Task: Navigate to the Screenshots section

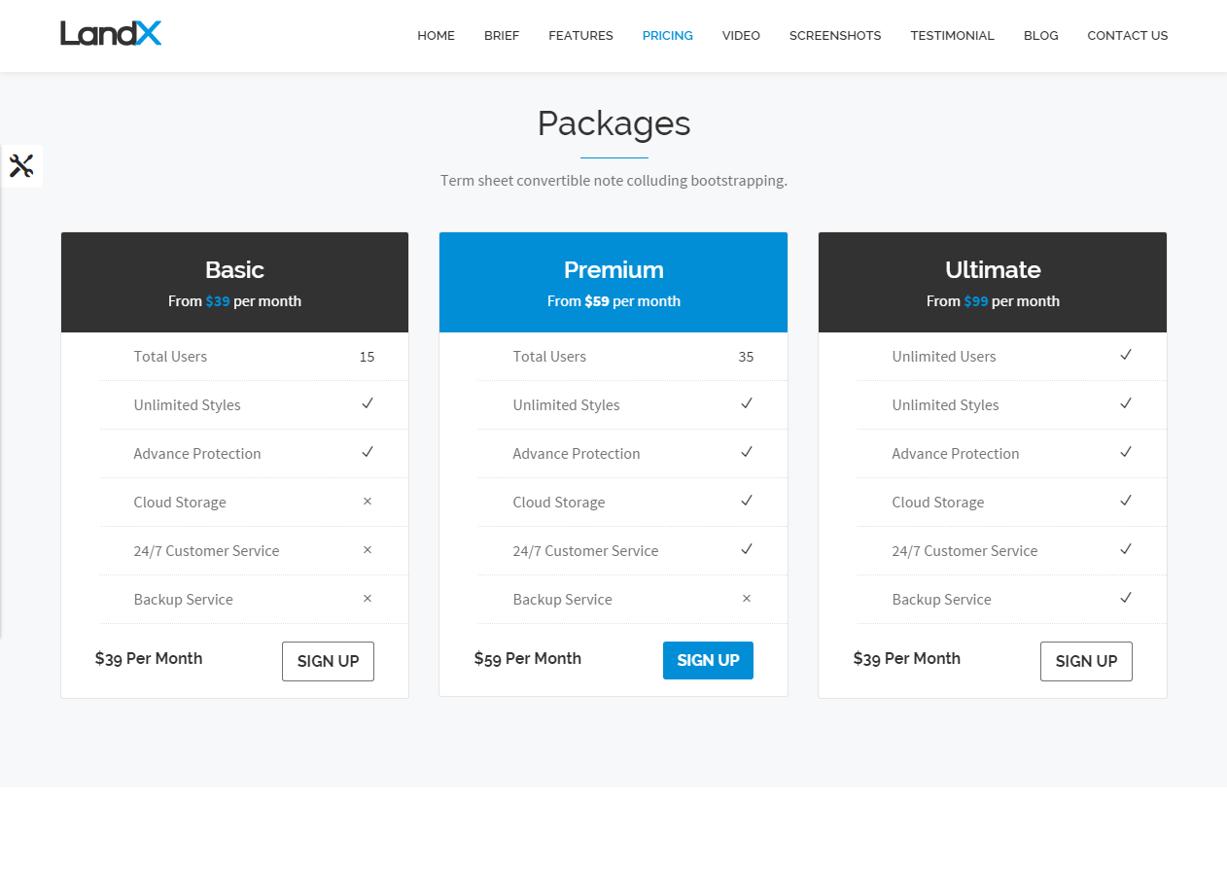Action: point(835,36)
